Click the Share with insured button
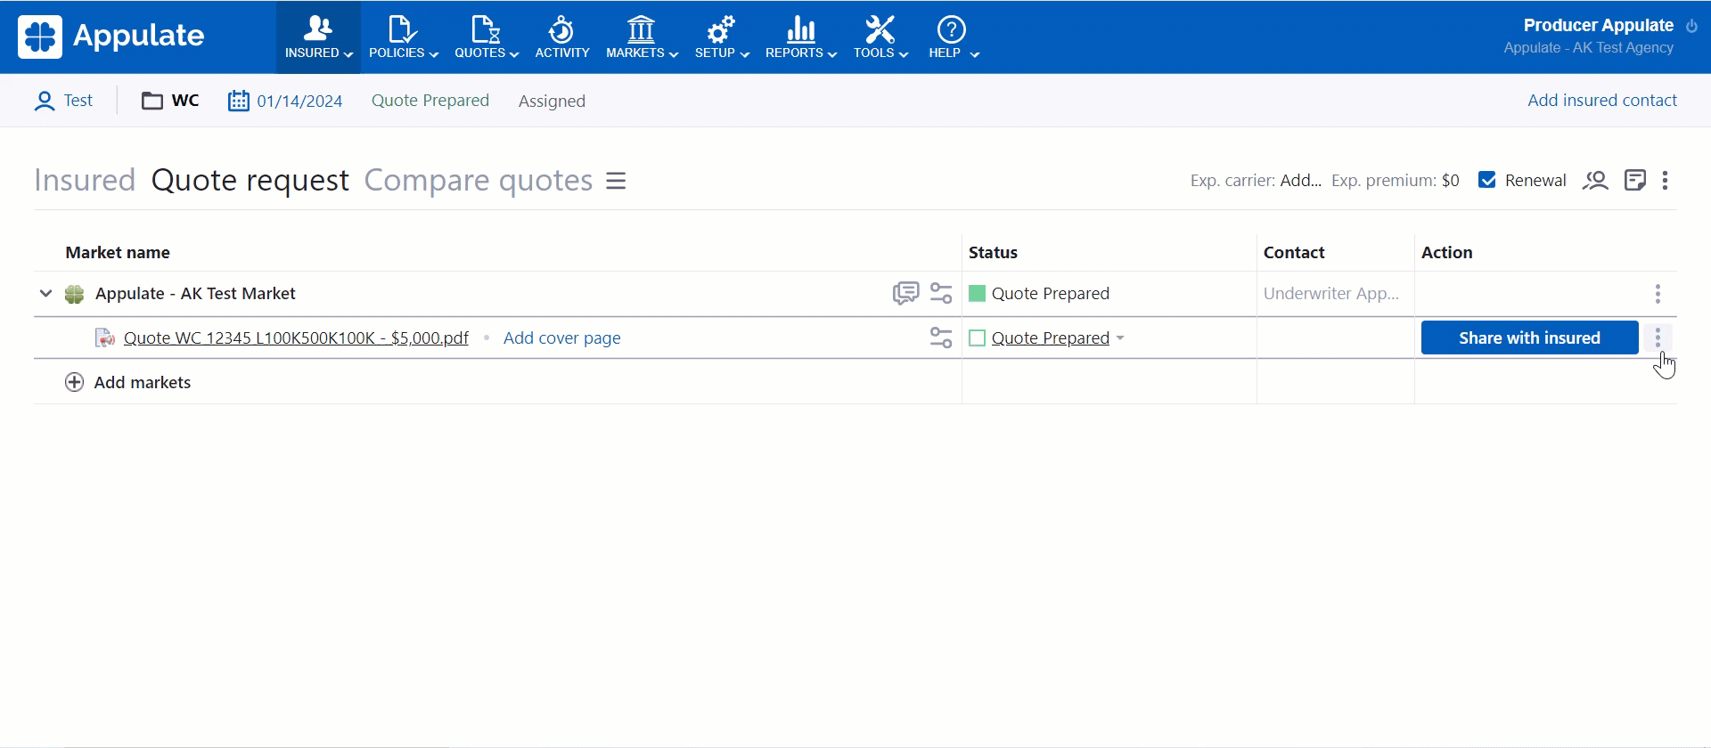This screenshot has height=748, width=1711. coord(1529,337)
